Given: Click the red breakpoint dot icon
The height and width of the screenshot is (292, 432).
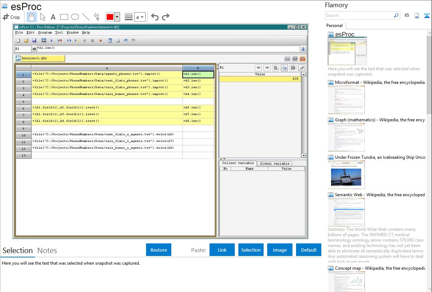Looking at the screenshot, I should pyautogui.click(x=101, y=40).
